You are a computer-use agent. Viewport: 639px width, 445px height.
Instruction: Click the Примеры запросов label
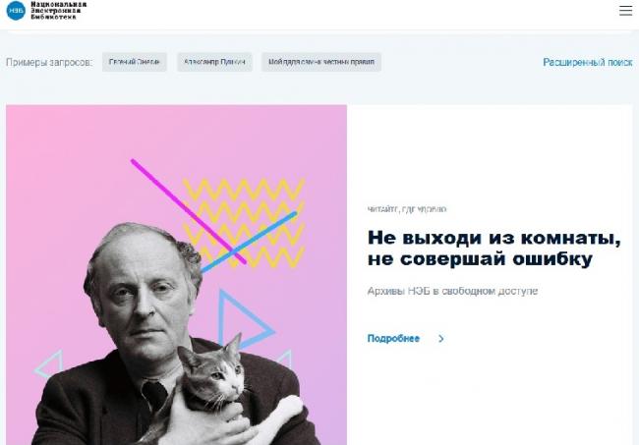[49, 62]
